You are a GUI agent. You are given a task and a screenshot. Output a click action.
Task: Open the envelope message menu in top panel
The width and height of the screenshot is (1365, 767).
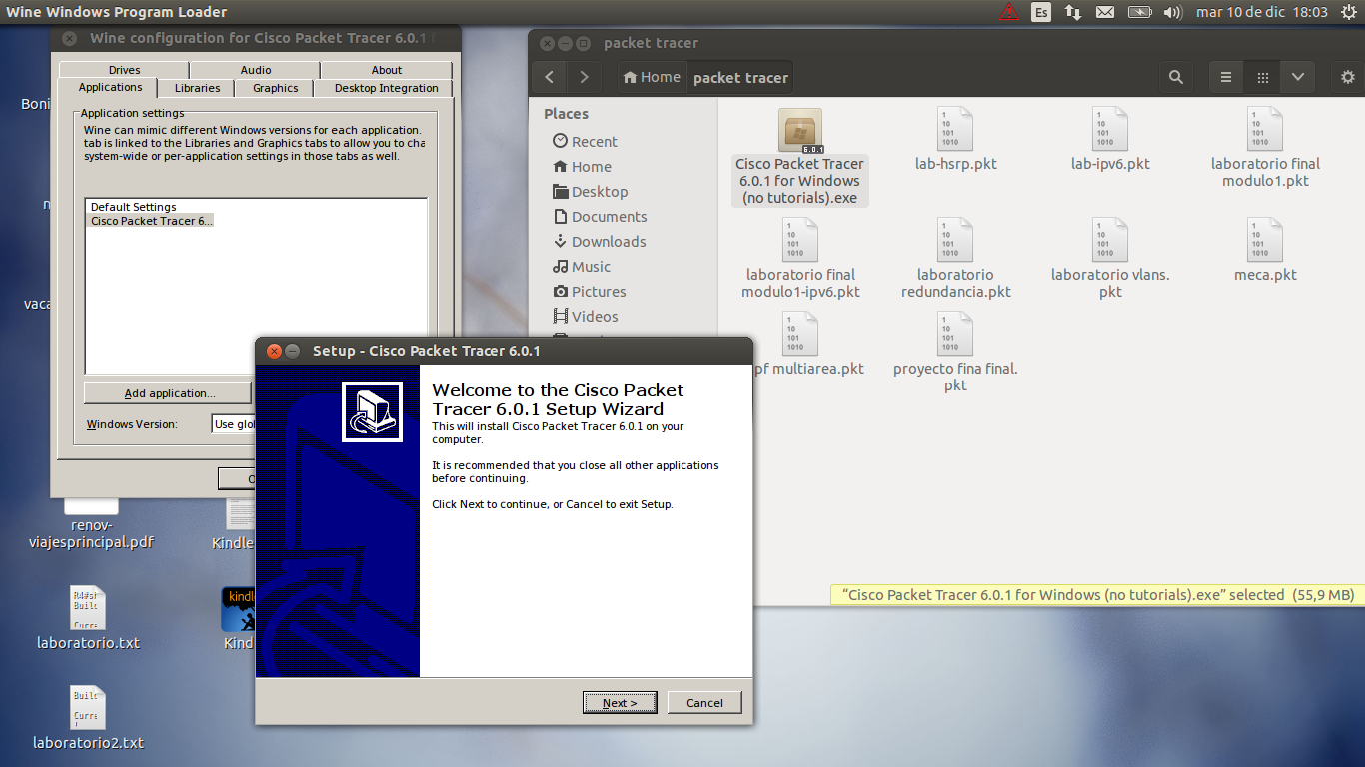1103,13
